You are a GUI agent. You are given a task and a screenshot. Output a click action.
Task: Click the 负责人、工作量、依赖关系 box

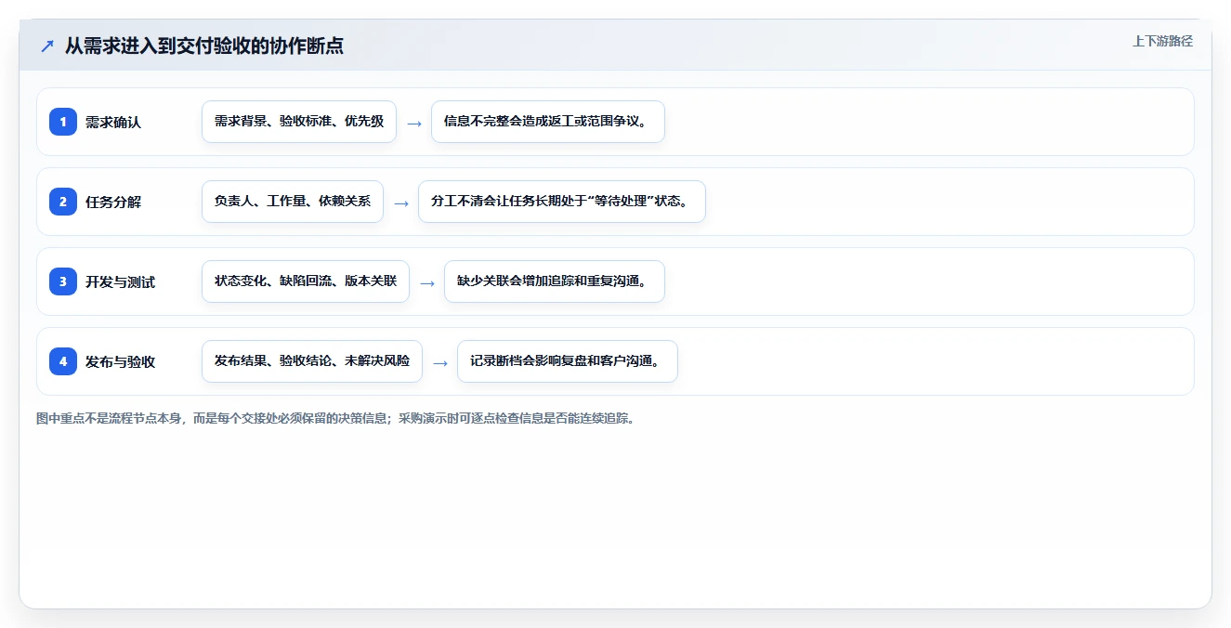pyautogui.click(x=293, y=202)
